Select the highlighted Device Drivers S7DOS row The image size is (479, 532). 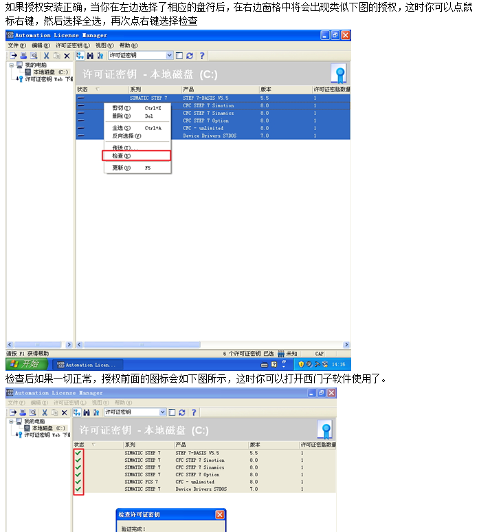point(213,136)
